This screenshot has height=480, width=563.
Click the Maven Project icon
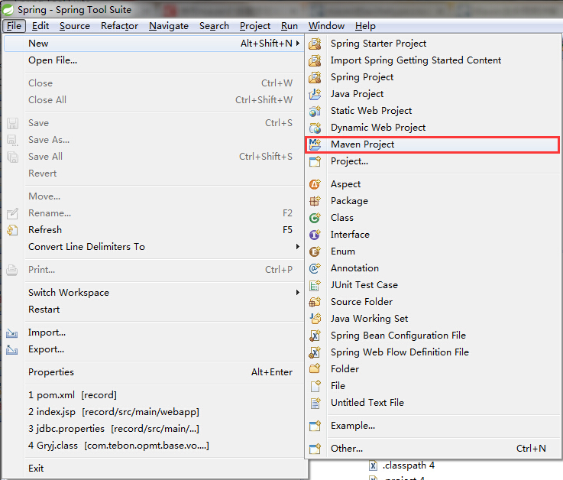tap(315, 144)
